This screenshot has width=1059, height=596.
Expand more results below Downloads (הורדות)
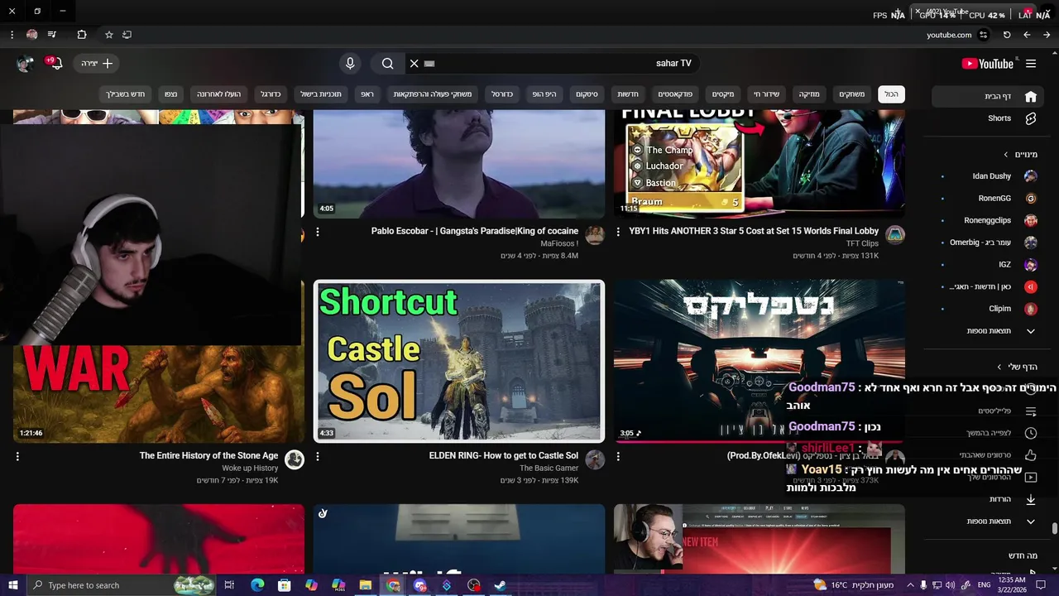(x=986, y=521)
